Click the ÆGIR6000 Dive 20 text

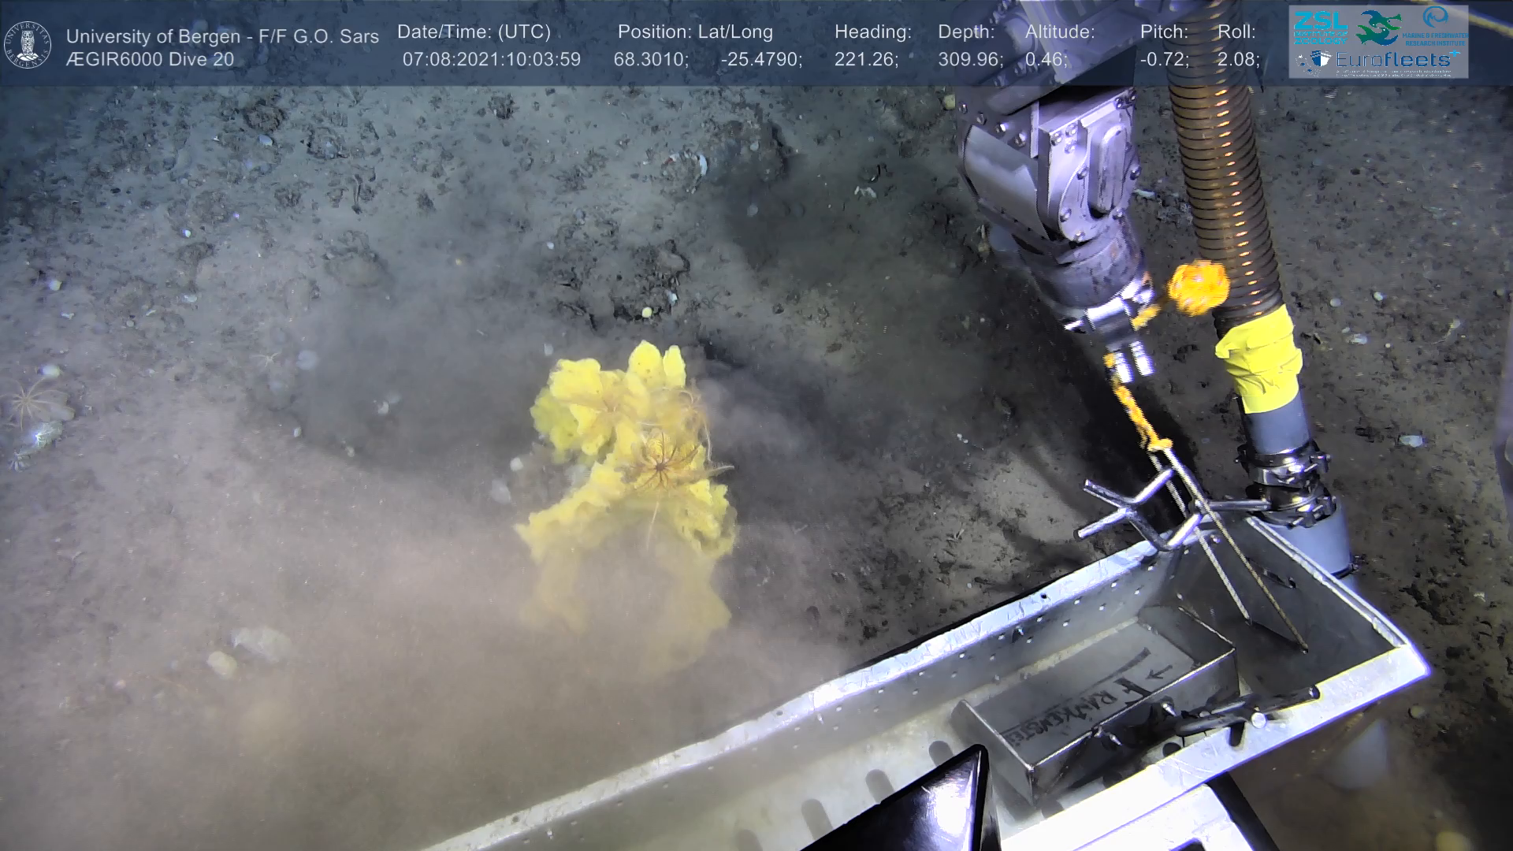(x=150, y=60)
